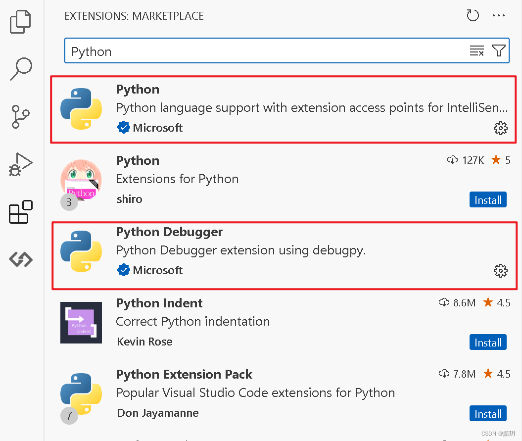Click the Don Jayamanne publisher name

[158, 413]
